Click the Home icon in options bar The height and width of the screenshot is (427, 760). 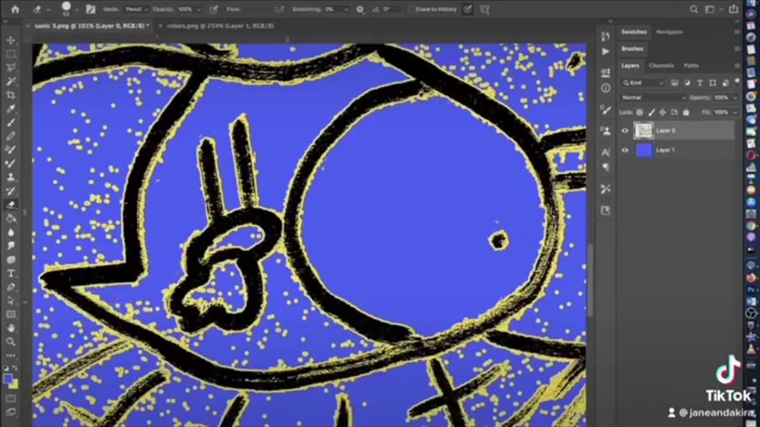pyautogui.click(x=15, y=9)
